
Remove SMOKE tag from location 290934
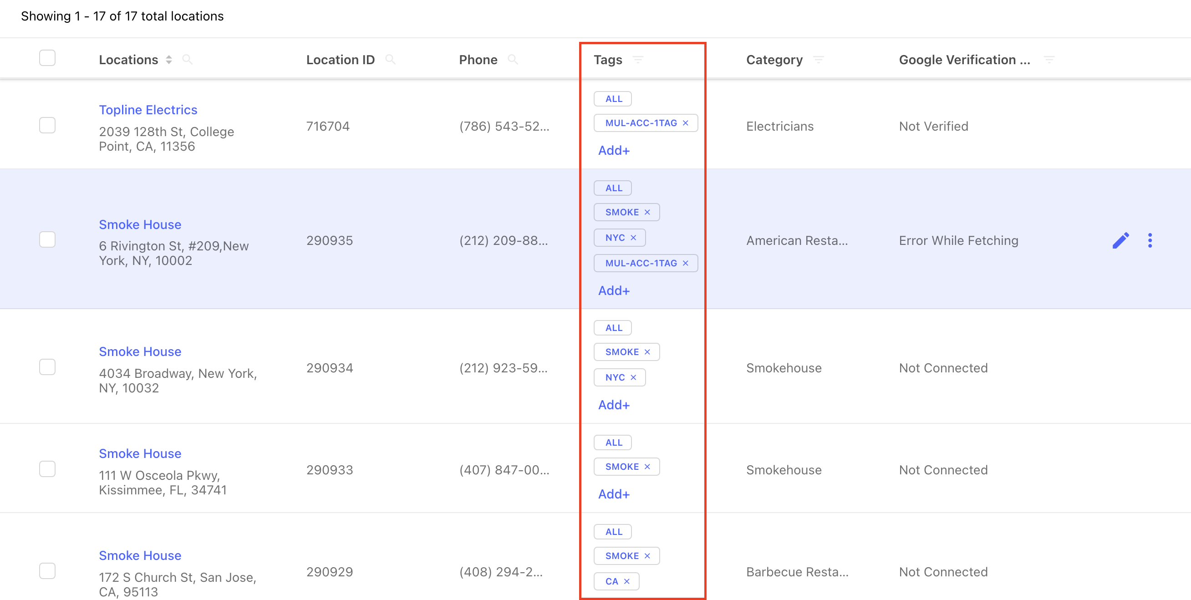point(647,352)
